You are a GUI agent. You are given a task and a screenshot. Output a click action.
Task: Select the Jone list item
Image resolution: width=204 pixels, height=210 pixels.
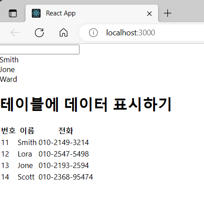tap(8, 69)
